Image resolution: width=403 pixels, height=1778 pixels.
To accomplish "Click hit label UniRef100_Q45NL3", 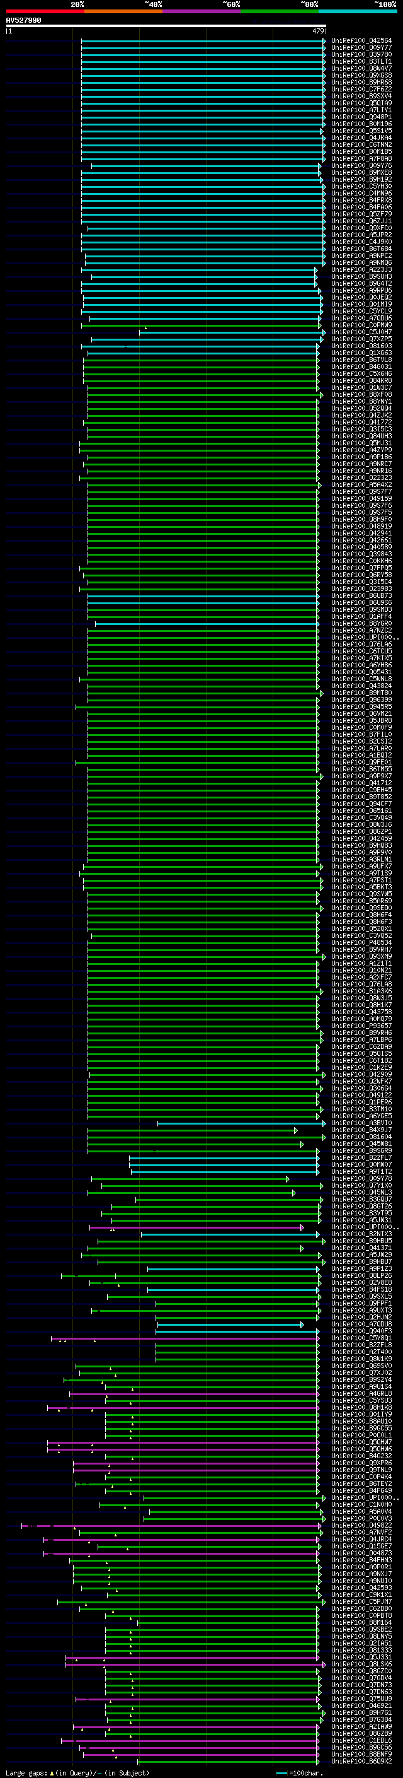I will point(361,1193).
